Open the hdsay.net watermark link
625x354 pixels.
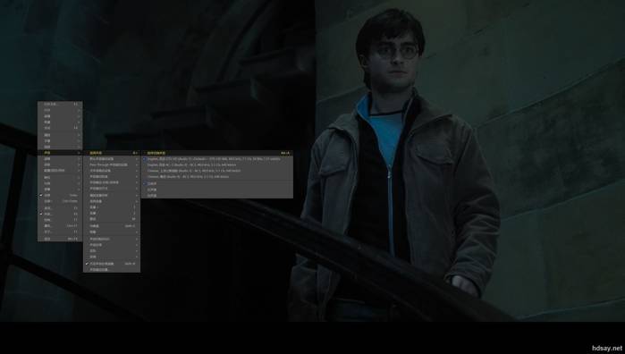pyautogui.click(x=606, y=349)
